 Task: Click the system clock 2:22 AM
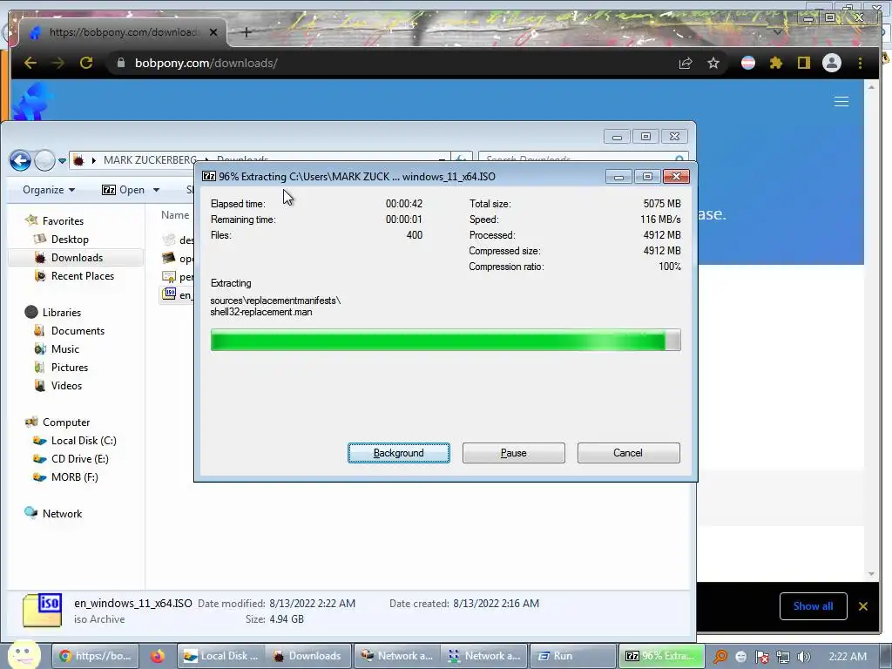848,657
